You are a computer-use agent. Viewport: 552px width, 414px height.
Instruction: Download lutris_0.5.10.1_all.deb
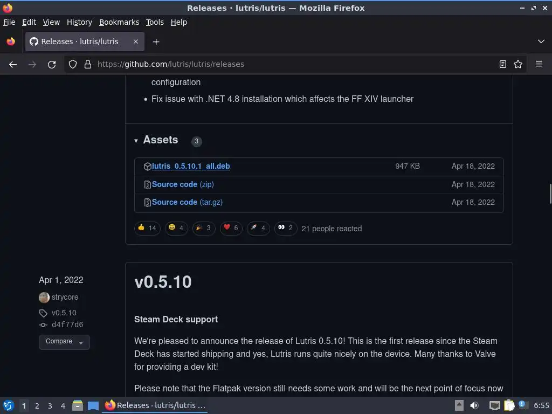click(x=191, y=166)
